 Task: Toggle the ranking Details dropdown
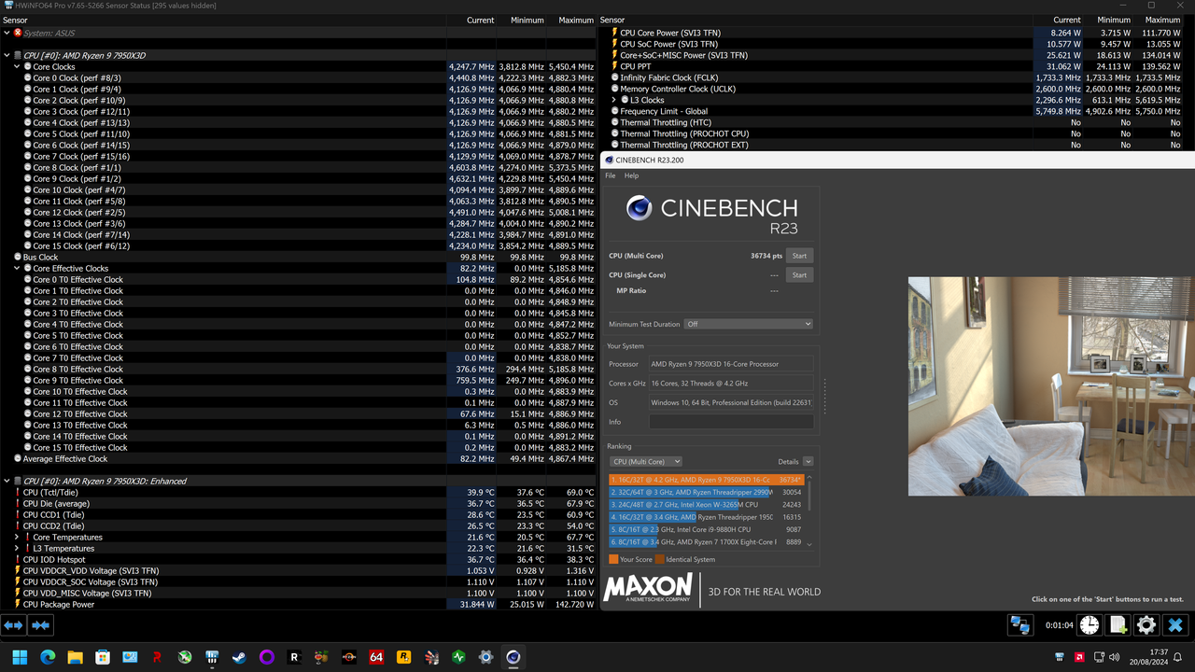(x=808, y=461)
